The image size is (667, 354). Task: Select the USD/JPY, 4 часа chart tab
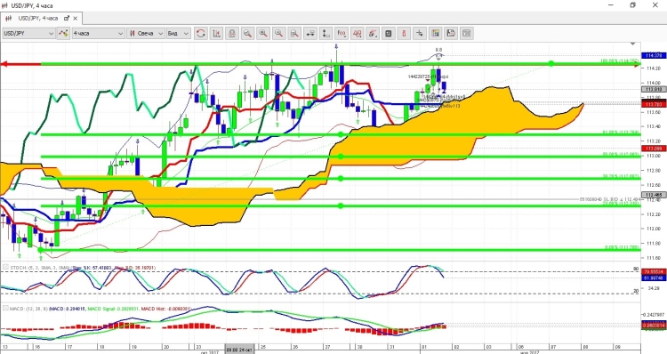(x=37, y=19)
